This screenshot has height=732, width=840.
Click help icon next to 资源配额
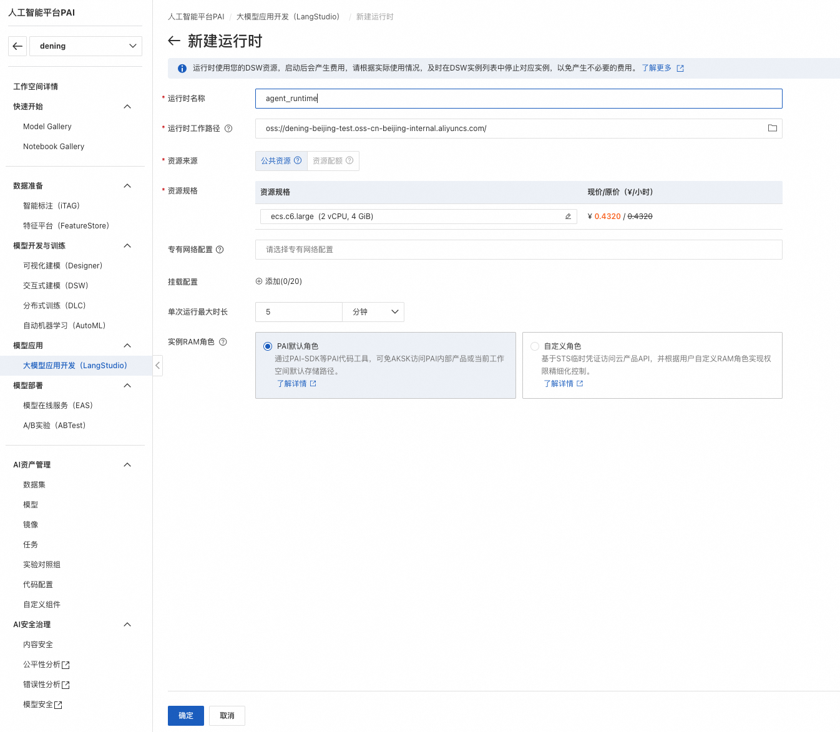(x=349, y=160)
